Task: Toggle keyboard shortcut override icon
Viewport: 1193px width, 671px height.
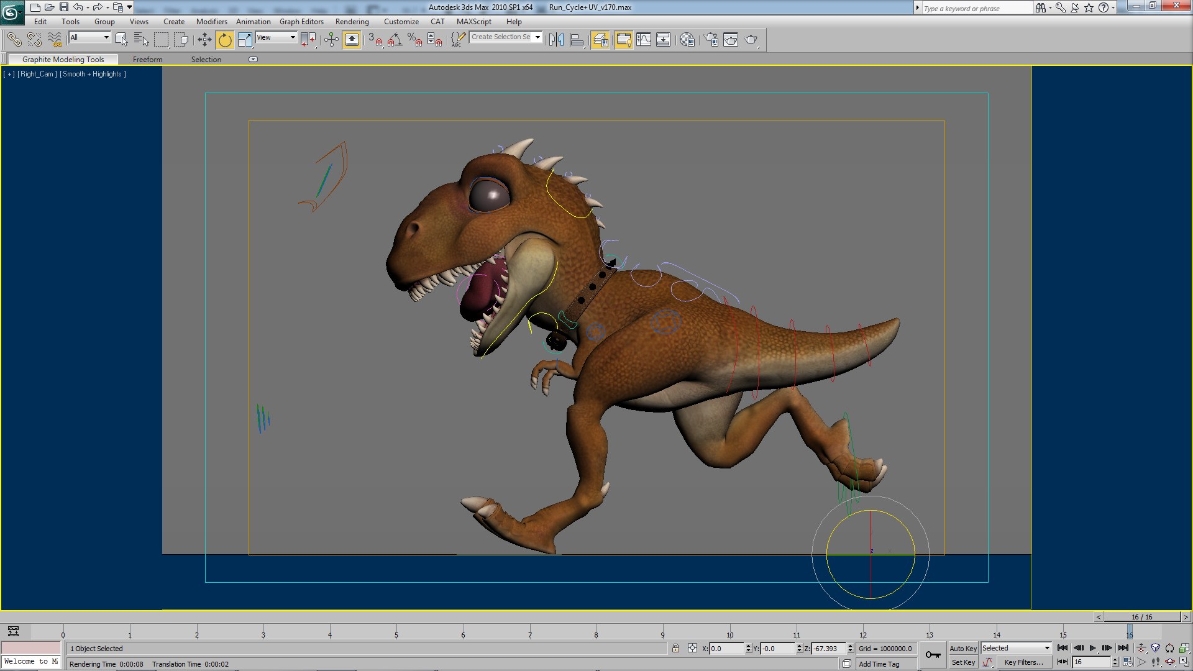Action: coord(352,40)
